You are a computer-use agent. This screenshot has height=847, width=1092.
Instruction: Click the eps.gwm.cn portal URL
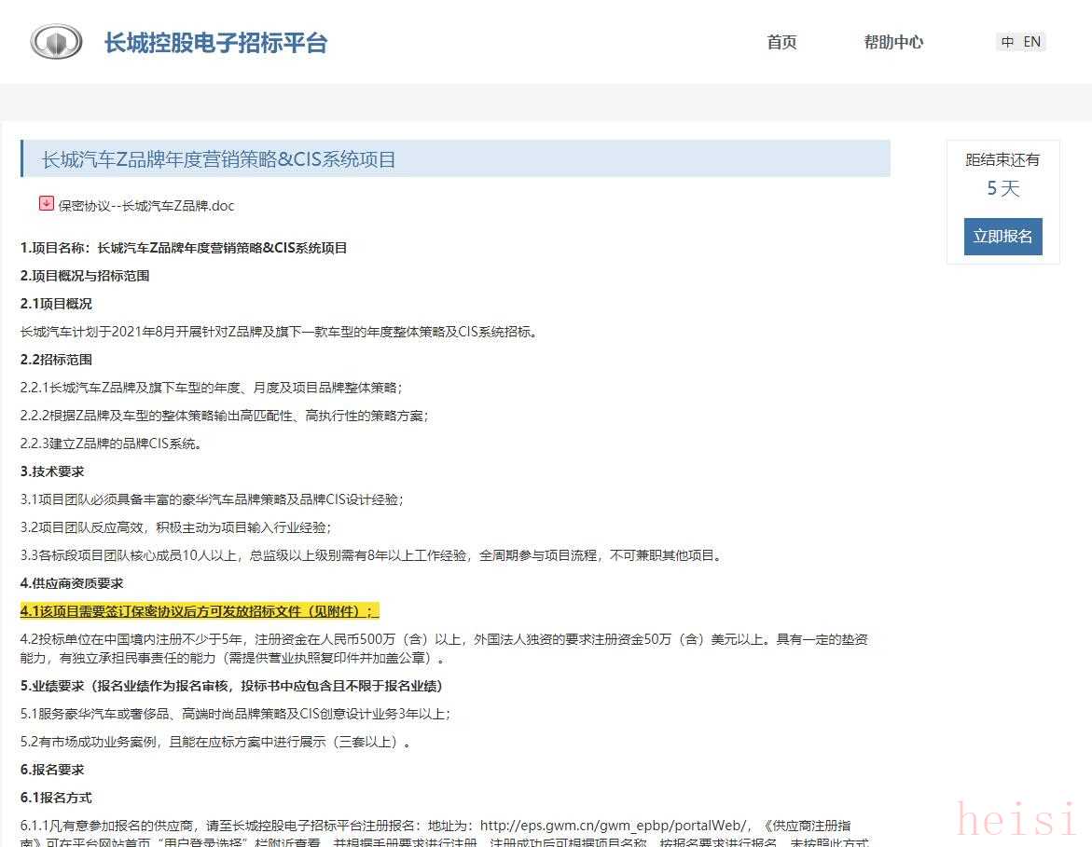click(x=614, y=826)
